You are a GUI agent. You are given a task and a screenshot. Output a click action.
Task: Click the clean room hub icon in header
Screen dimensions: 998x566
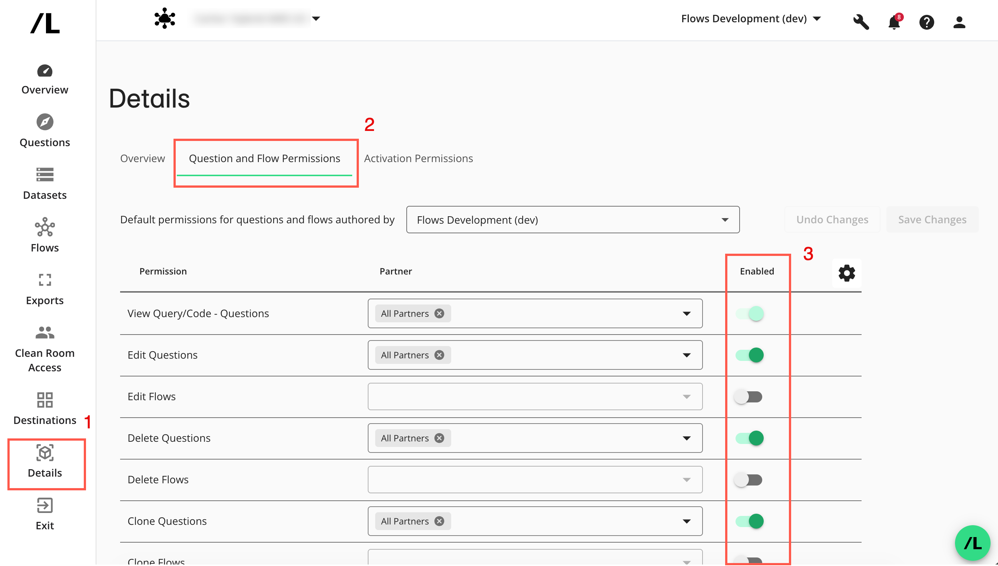(x=165, y=18)
